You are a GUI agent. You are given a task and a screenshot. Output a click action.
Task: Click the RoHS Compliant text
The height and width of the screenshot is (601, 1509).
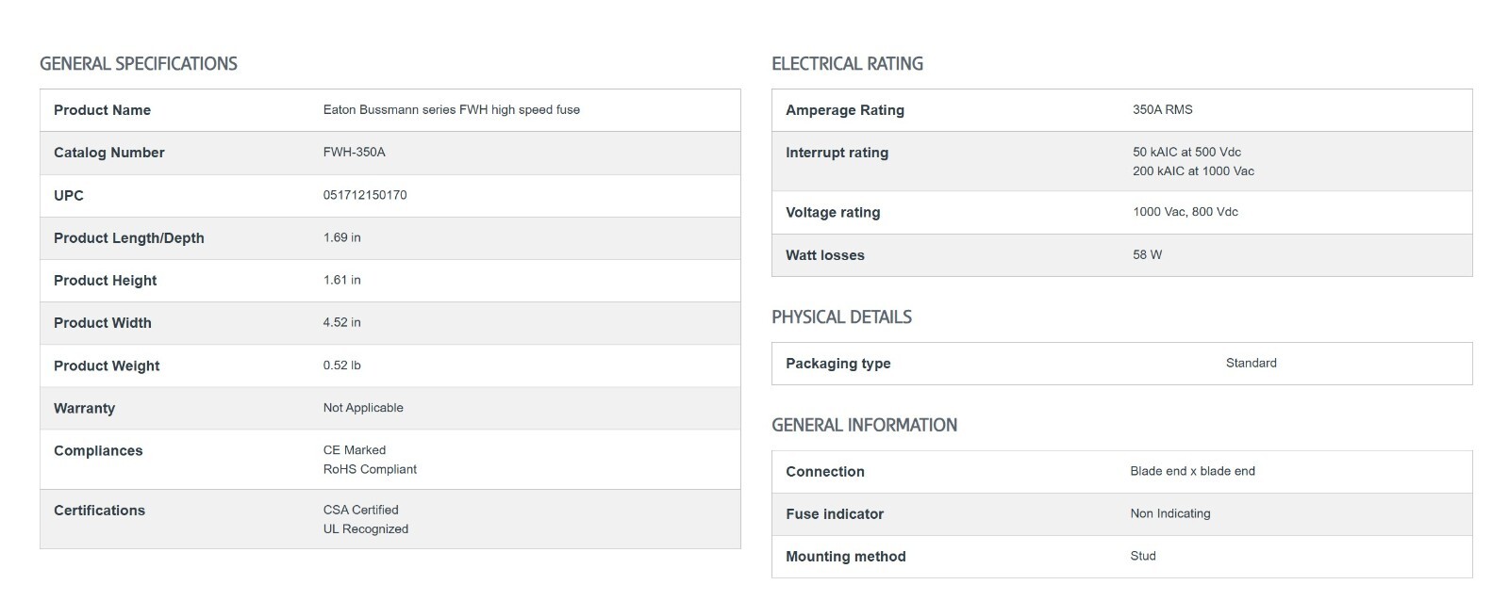(x=370, y=469)
